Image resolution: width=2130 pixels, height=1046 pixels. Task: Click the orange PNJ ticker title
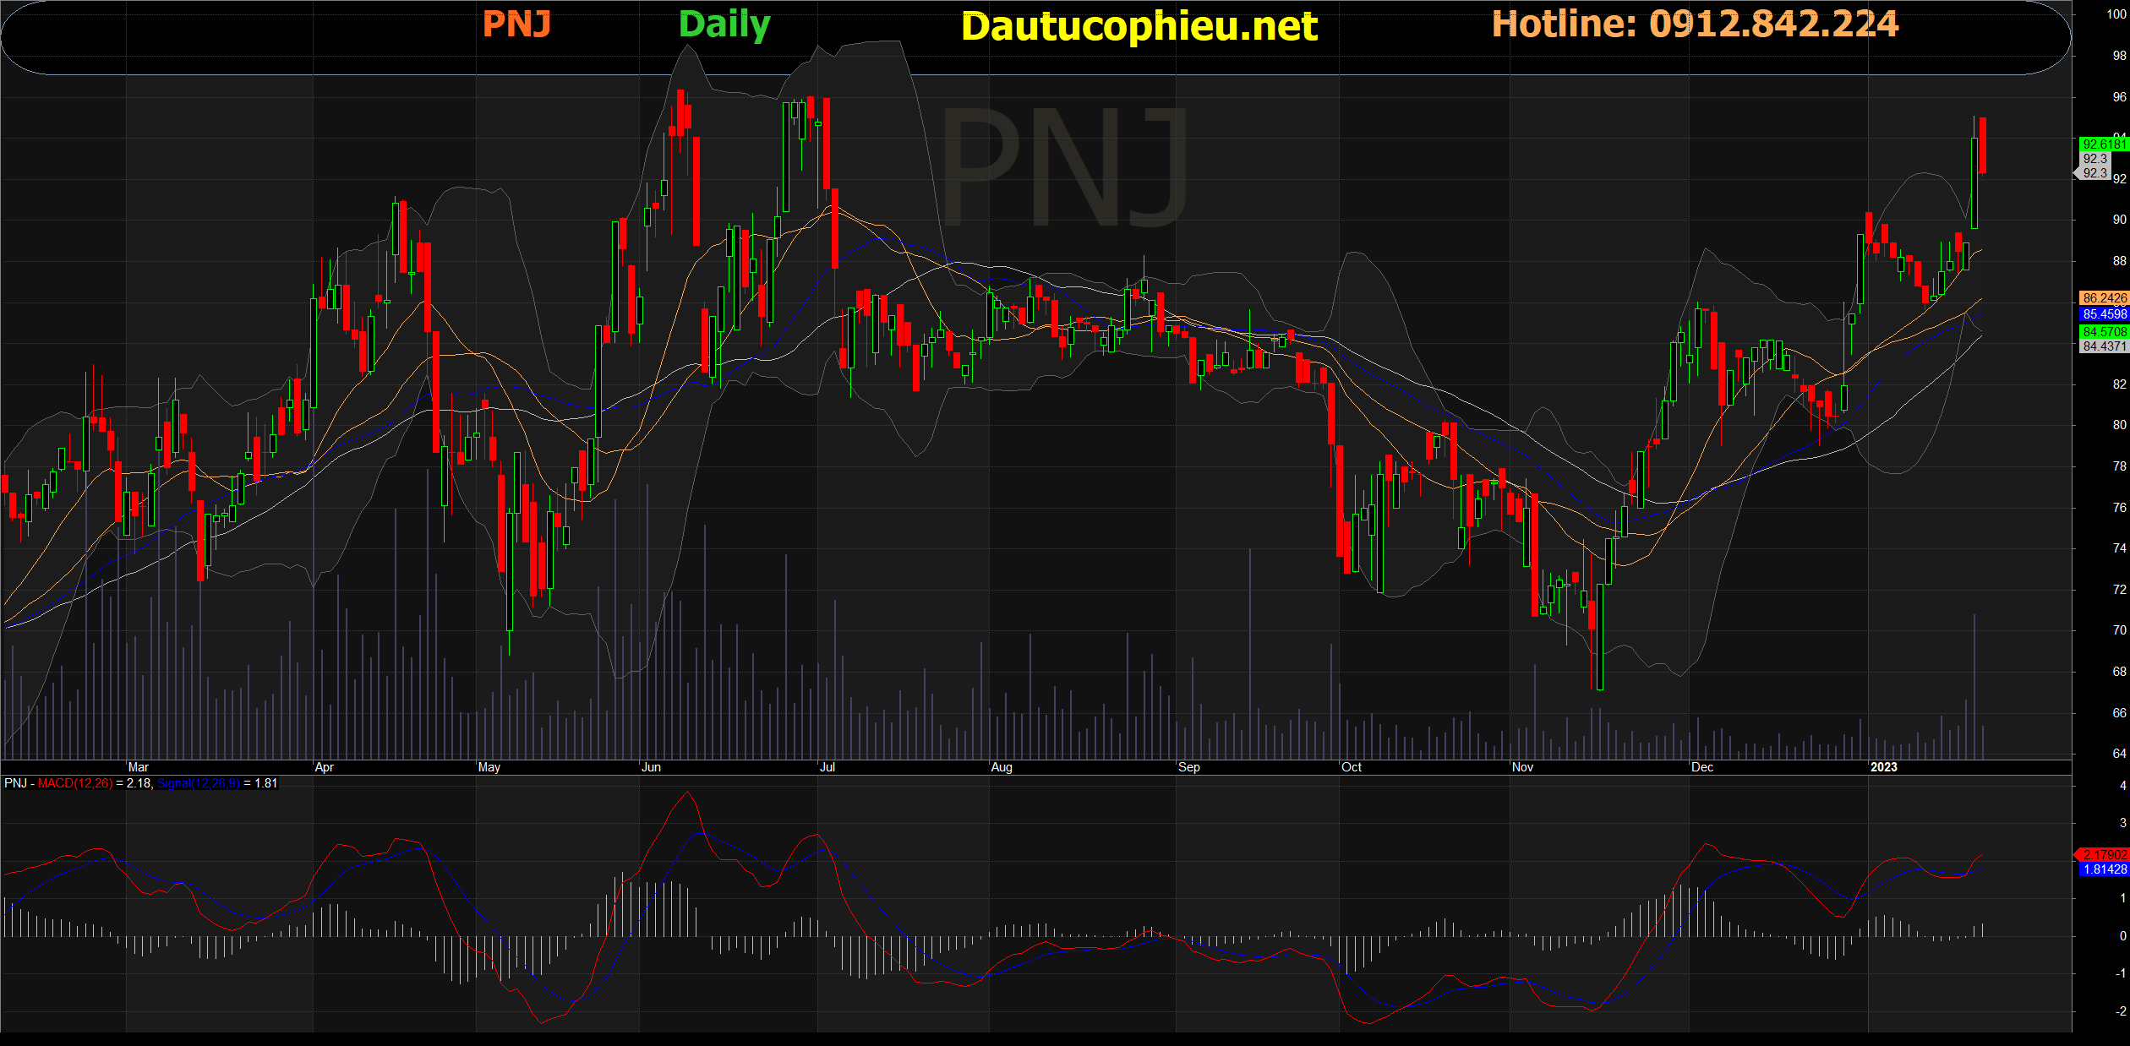point(516,24)
